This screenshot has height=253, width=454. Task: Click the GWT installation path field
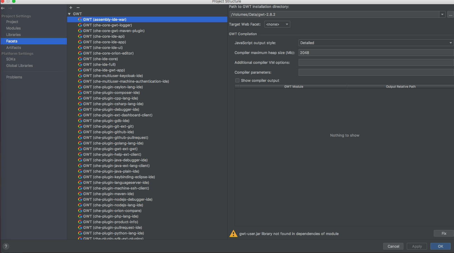click(335, 14)
